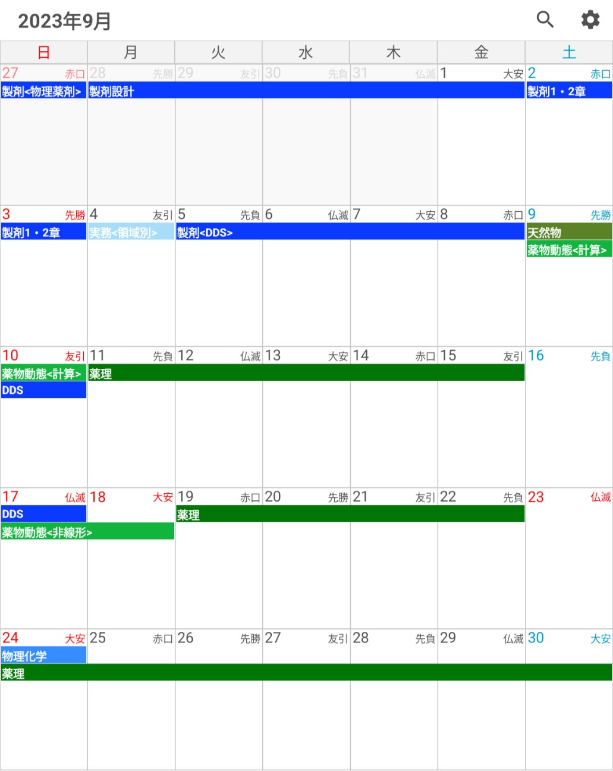
Task: Select date 15 labeled 友引
Action: (481, 417)
